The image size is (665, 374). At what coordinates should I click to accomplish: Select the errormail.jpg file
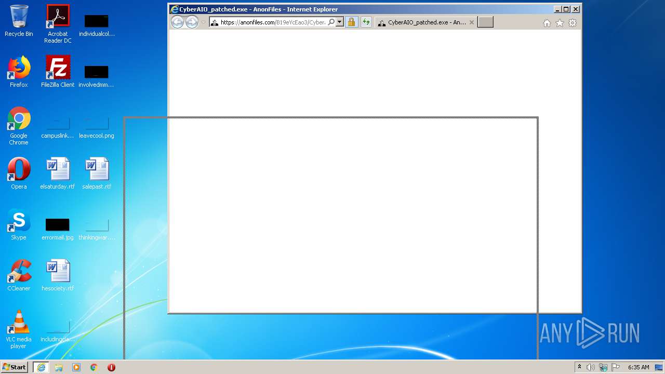(58, 229)
